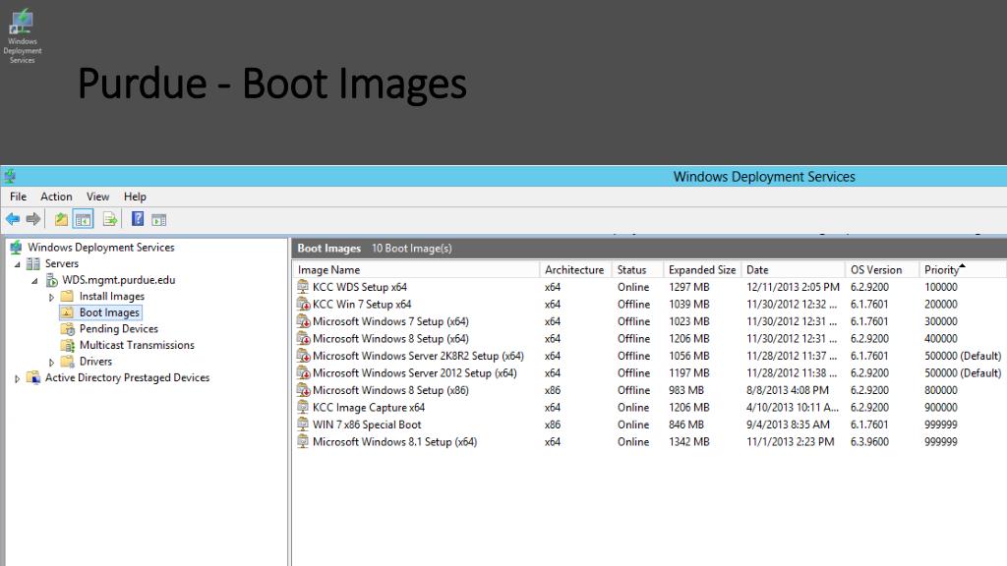Expand the Drivers tree node
1007x566 pixels.
click(51, 363)
